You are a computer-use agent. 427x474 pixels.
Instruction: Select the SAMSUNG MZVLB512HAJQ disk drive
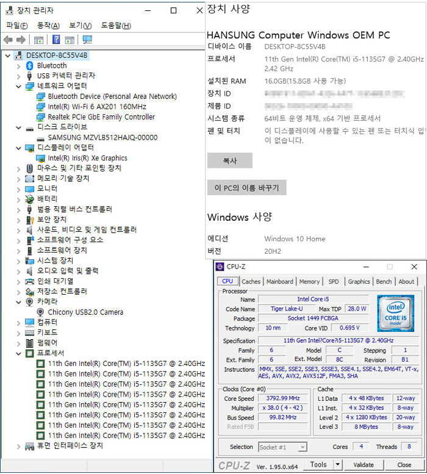click(102, 137)
